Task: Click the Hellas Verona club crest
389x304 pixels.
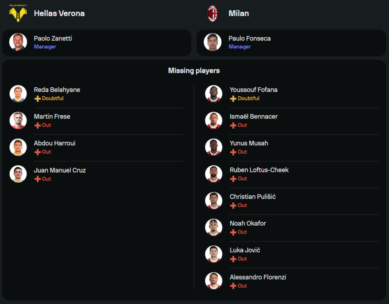Action: (18, 13)
